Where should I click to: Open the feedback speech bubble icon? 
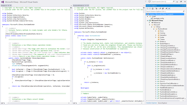click(x=149, y=2)
